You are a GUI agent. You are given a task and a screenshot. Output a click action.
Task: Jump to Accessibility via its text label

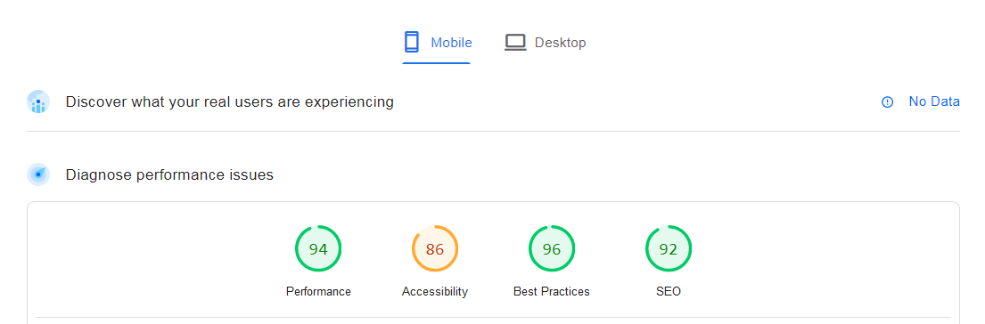tap(435, 291)
